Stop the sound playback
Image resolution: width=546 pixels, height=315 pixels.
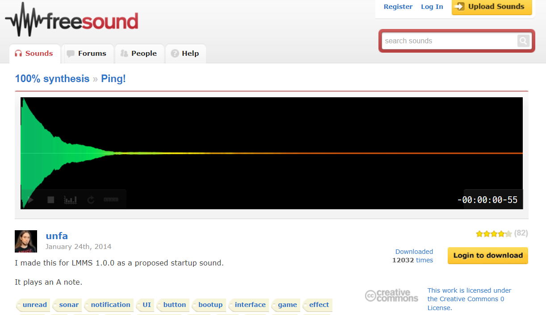point(51,200)
